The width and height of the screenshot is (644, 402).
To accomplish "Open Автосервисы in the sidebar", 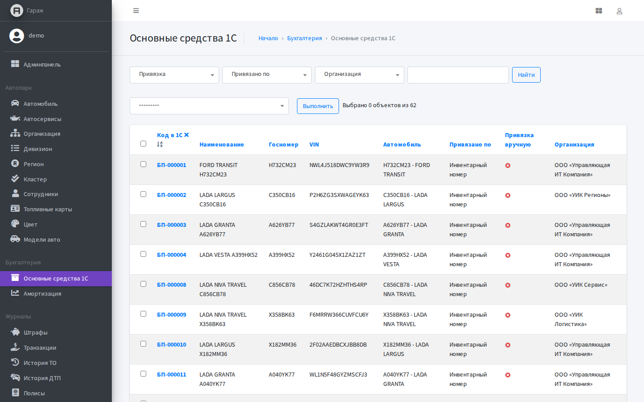I will (x=56, y=119).
